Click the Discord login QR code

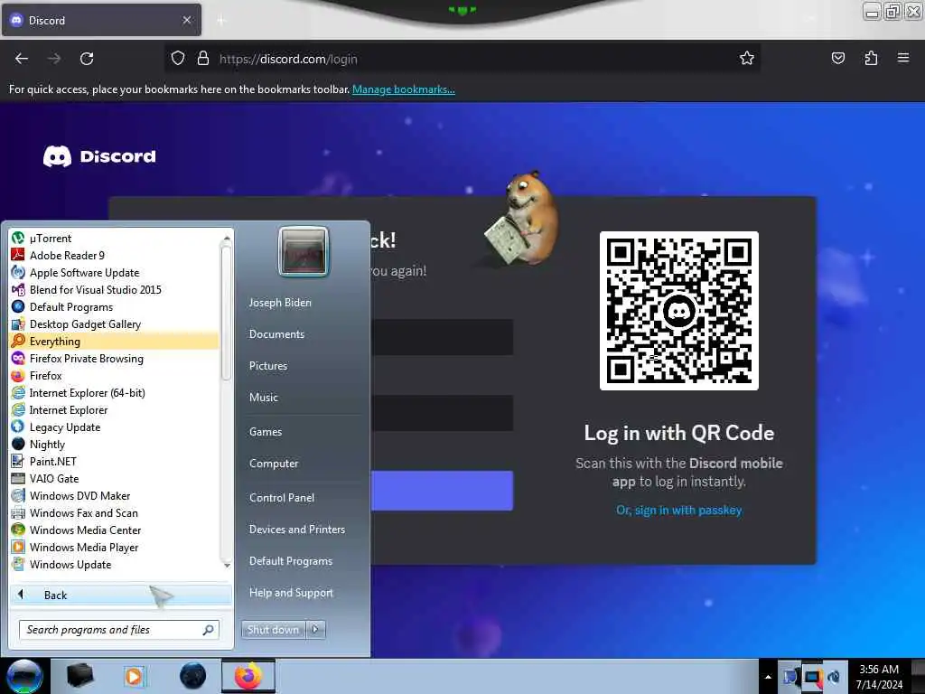click(x=679, y=311)
